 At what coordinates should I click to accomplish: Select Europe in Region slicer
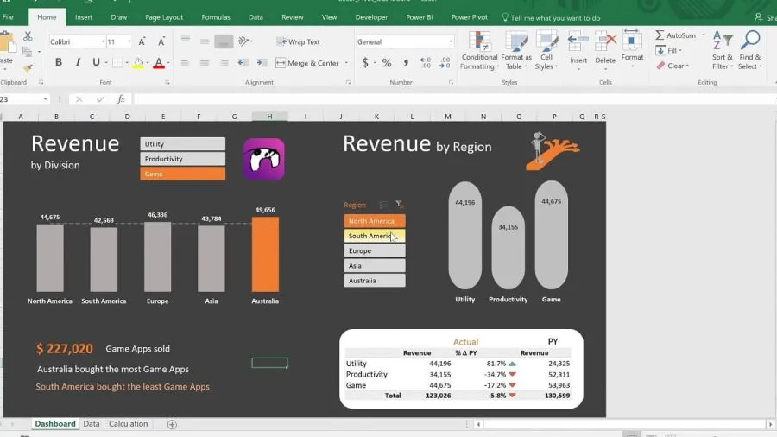375,250
